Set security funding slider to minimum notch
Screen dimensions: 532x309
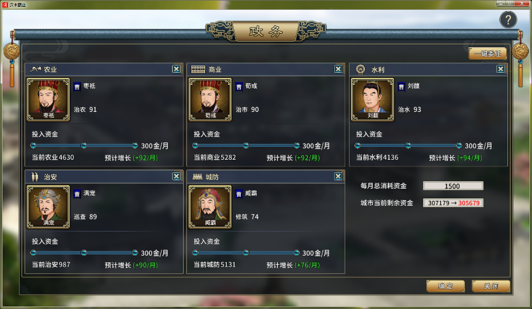(x=33, y=252)
